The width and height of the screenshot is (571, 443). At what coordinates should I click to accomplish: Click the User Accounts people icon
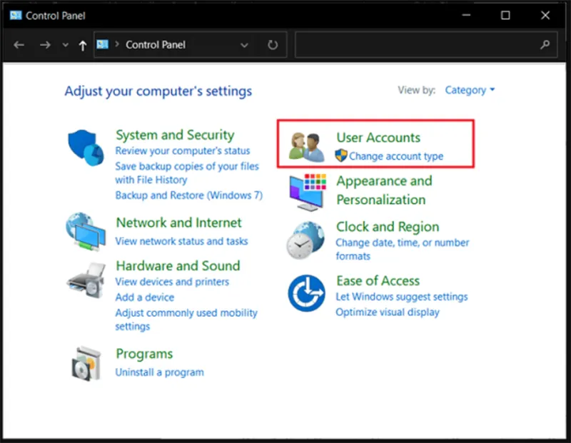coord(307,147)
